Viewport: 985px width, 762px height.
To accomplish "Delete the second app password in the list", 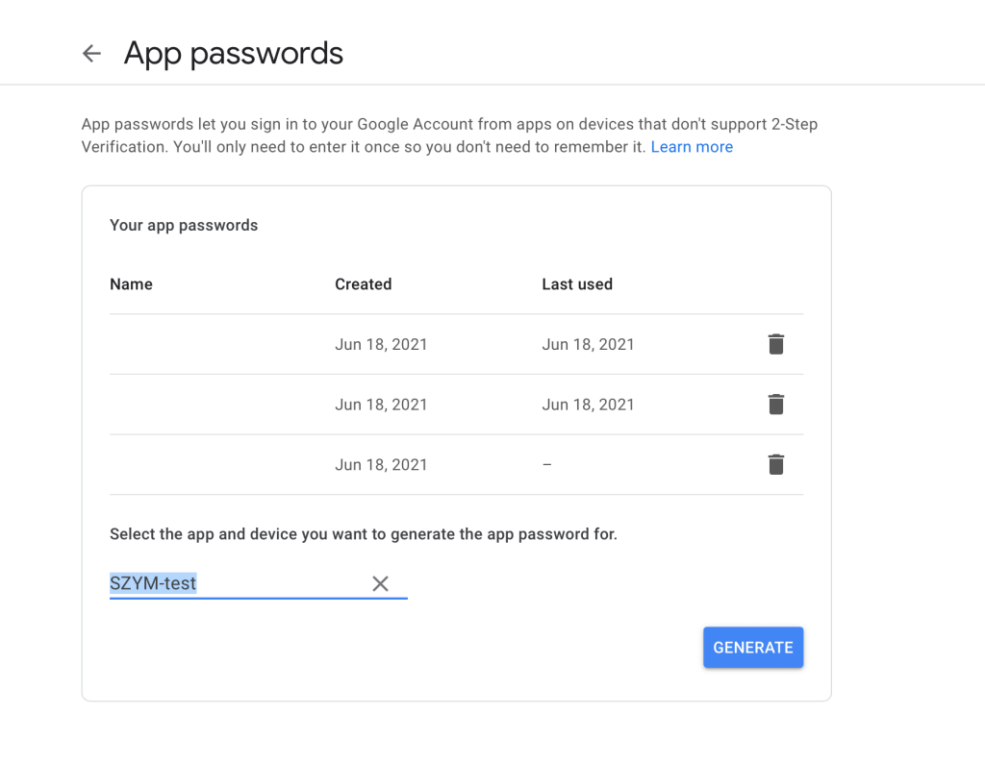I will 776,405.
